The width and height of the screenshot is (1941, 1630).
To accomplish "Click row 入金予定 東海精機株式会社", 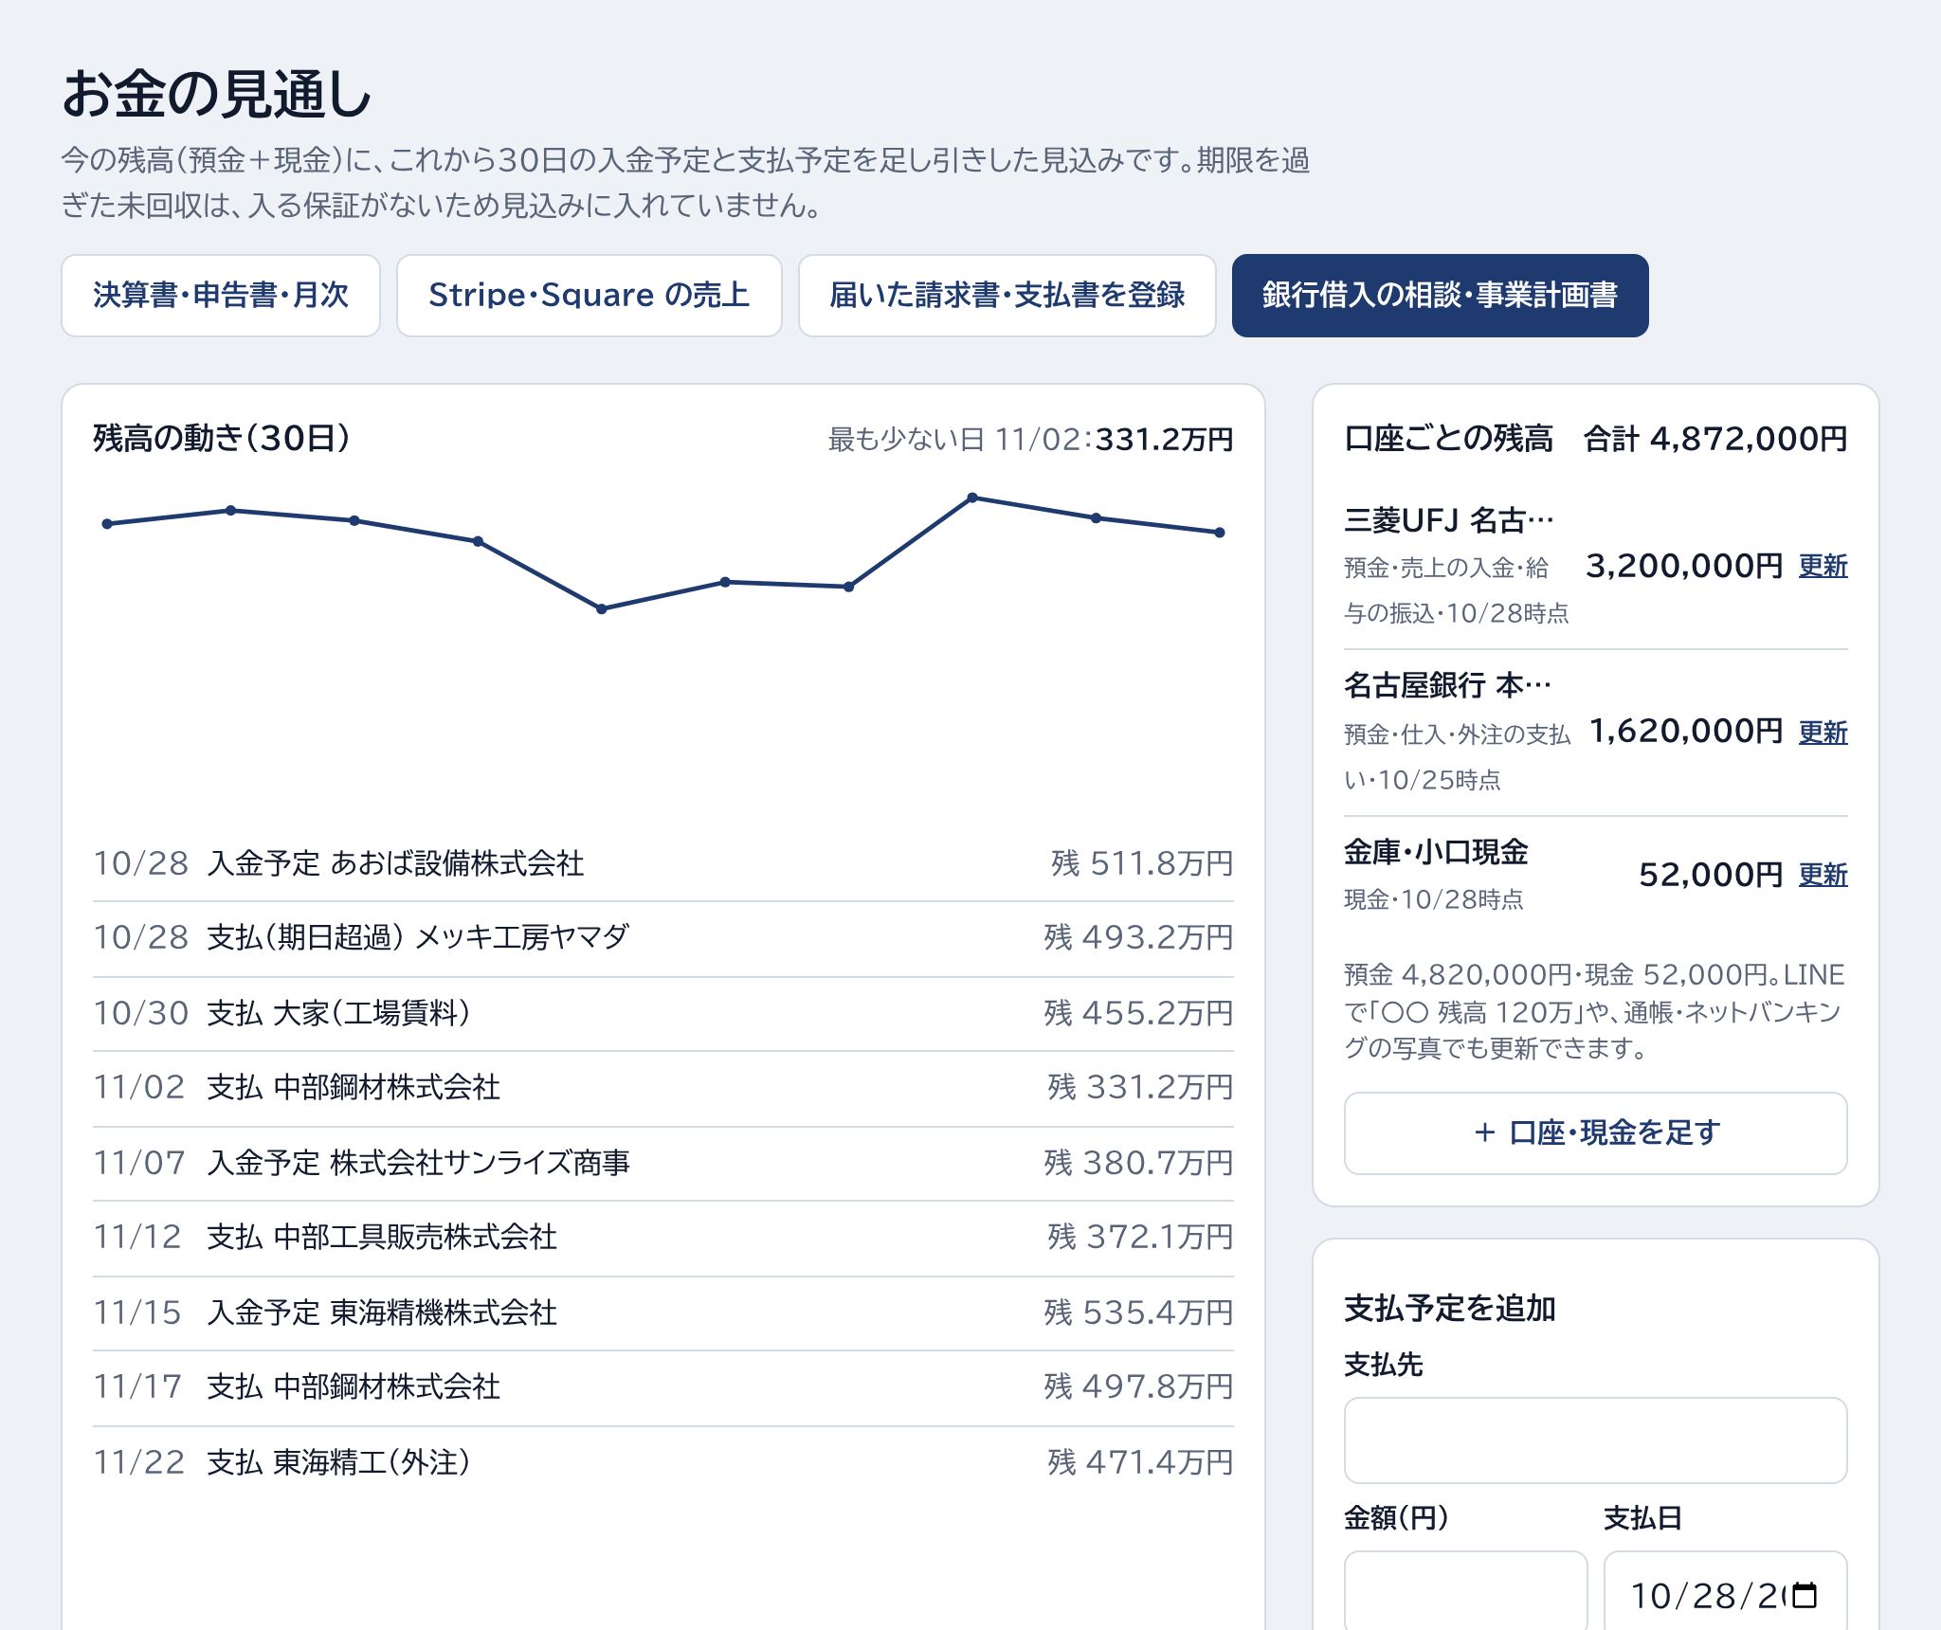I will pyautogui.click(x=663, y=1313).
